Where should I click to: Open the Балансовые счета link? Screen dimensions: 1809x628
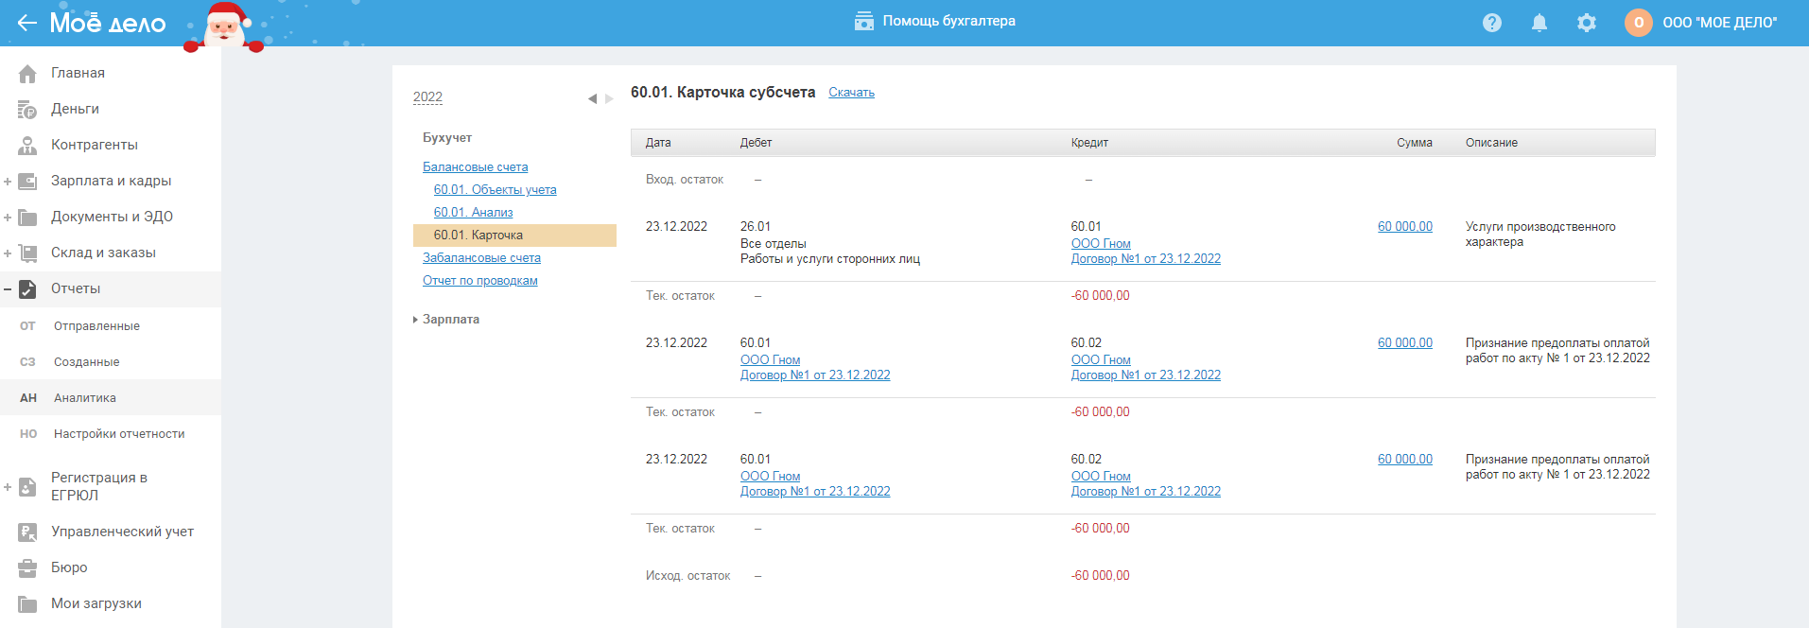[475, 167]
